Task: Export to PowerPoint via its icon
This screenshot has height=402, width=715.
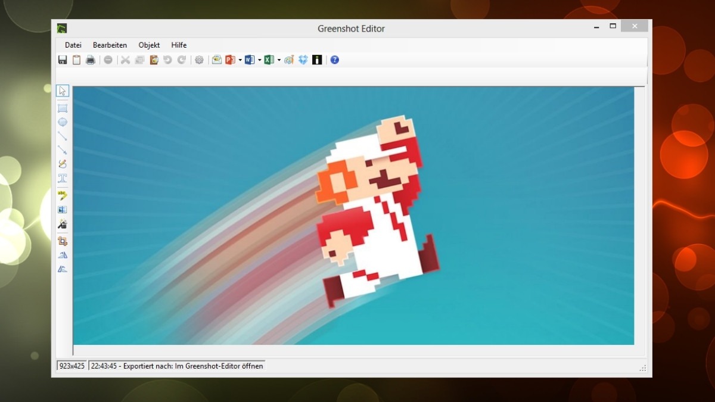Action: (231, 60)
